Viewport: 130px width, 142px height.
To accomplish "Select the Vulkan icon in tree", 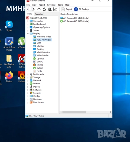I will 34,68.
